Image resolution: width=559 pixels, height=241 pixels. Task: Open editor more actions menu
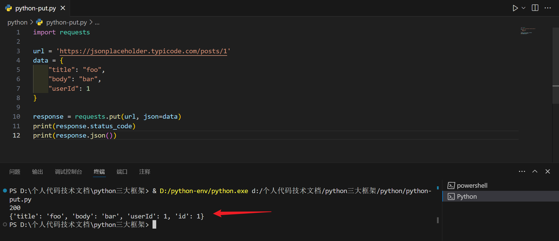[x=547, y=8]
